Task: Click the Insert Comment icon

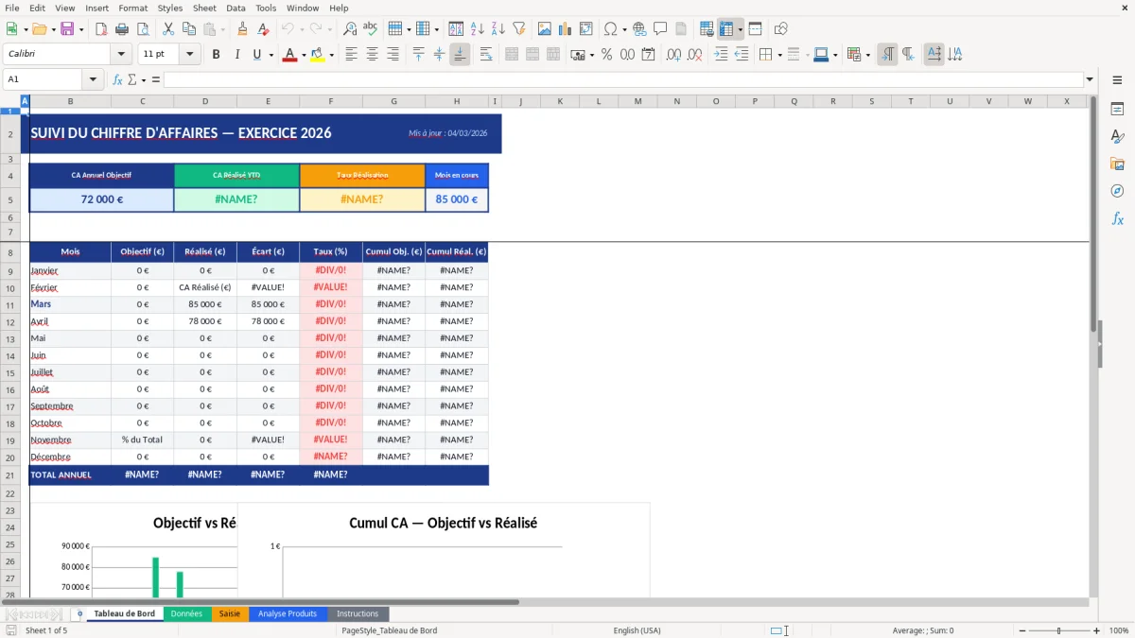Action: tap(660, 29)
